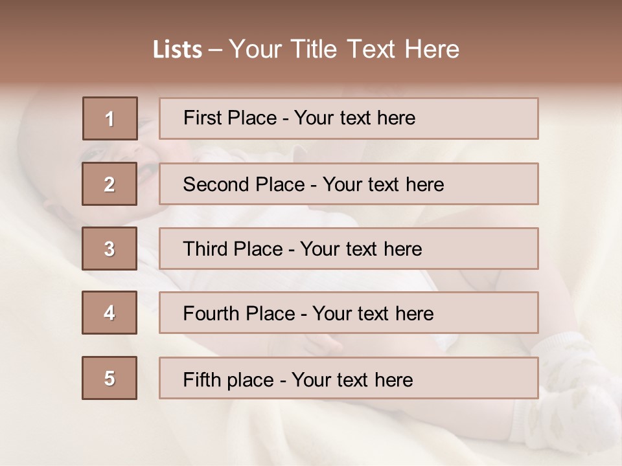Viewport: 622px width, 466px height.
Task: Click the word "Second" in the list
Action: pyautogui.click(x=217, y=184)
